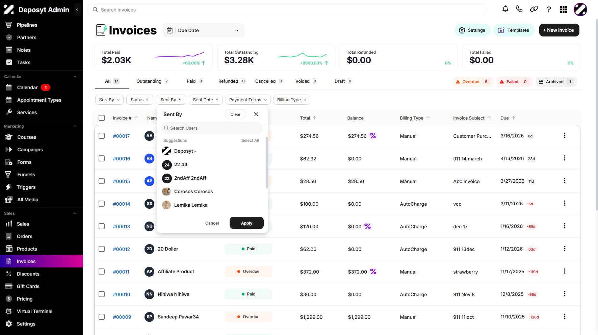Click the link chain icon in header
Image resolution: width=598 pixels, height=335 pixels.
pos(534,9)
